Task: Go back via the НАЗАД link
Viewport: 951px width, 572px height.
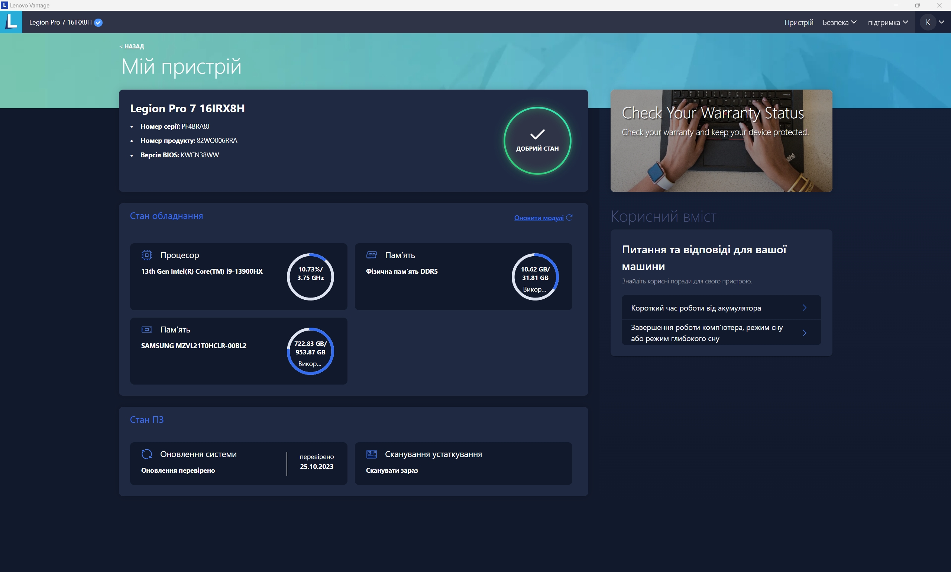Action: pyautogui.click(x=134, y=46)
